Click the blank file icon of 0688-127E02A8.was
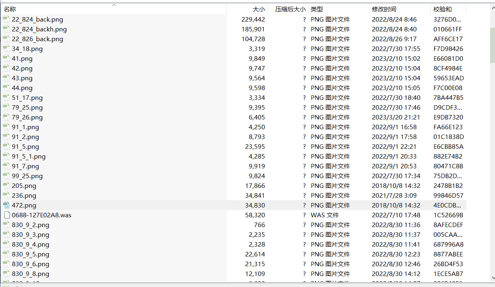Screen dimensions: 495x287 click(6, 215)
